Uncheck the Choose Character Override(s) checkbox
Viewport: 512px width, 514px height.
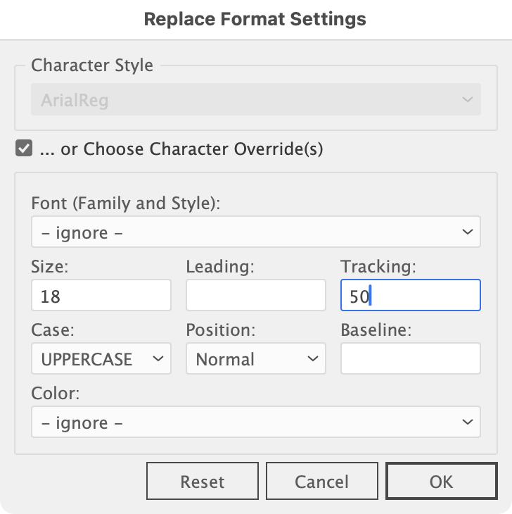tap(24, 149)
